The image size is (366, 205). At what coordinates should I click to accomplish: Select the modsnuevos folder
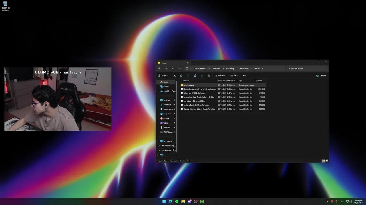tap(223, 85)
